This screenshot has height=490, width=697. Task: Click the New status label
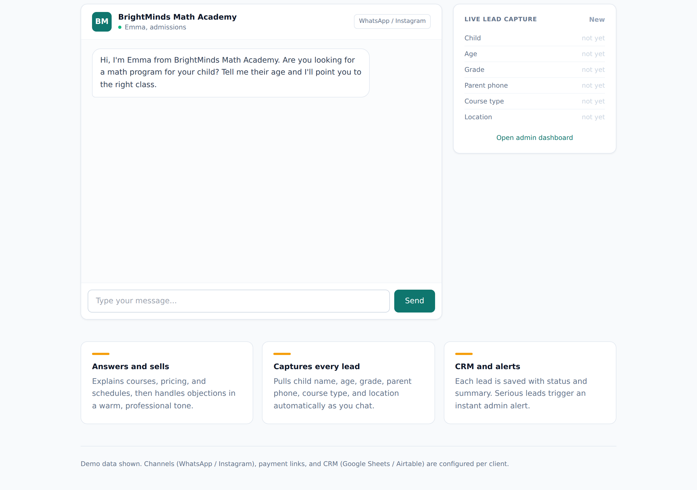coord(597,19)
